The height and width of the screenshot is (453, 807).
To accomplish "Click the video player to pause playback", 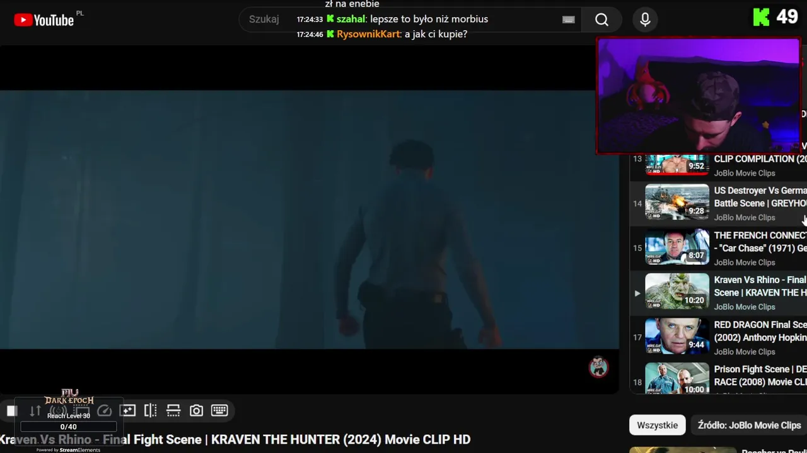I will click(309, 219).
